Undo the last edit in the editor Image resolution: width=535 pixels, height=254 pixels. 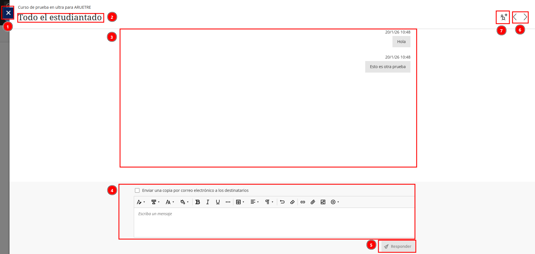[282, 202]
